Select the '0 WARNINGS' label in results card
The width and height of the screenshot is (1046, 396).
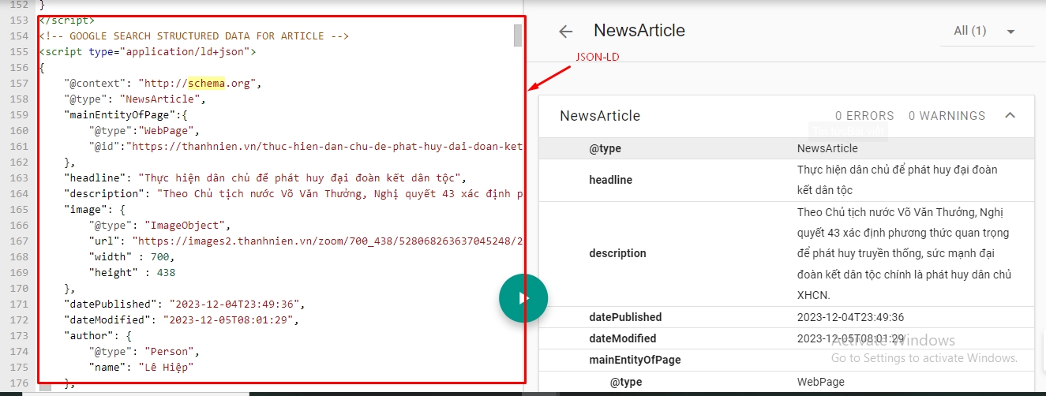[947, 116]
